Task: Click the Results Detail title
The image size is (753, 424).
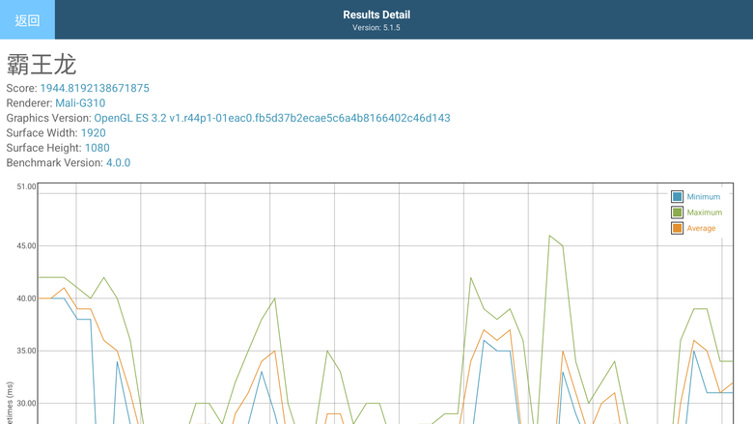Action: 376,14
